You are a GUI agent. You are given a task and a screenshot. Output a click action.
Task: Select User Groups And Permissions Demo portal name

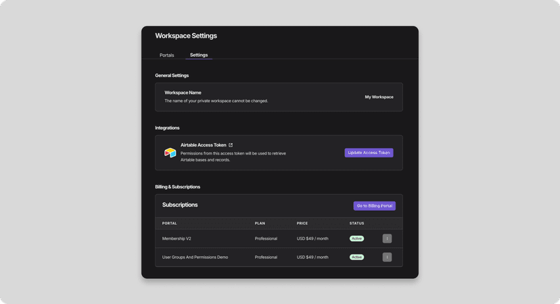195,257
